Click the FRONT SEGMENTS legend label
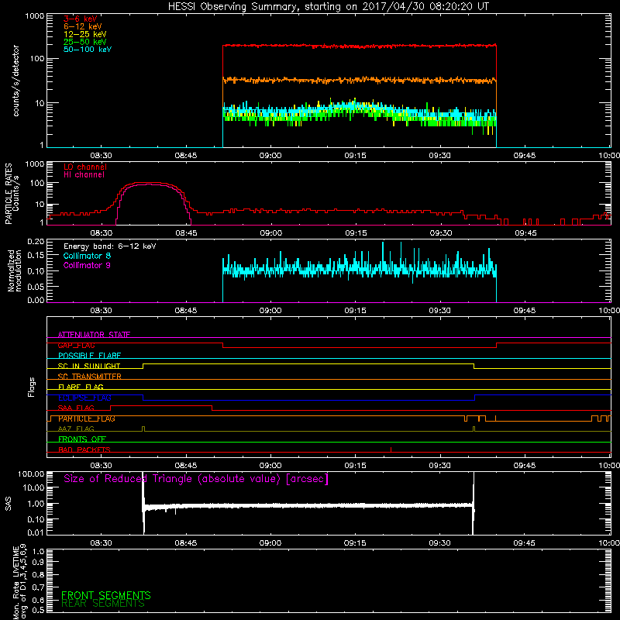 (x=106, y=595)
